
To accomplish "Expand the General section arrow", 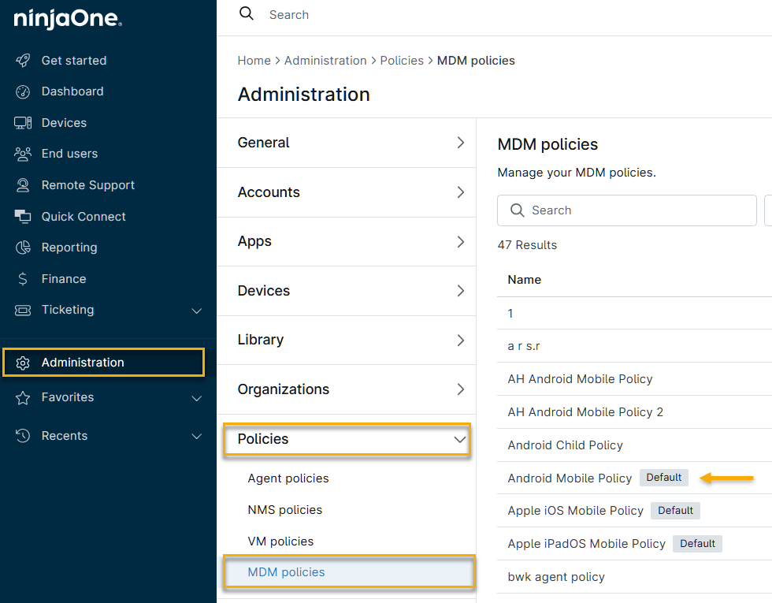I will pyautogui.click(x=460, y=143).
